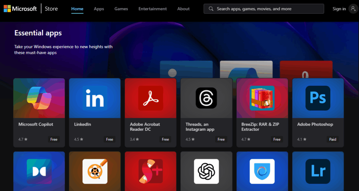The width and height of the screenshot is (359, 191).
Task: Open the Adobe Photoshop Ps icon
Action: point(318,98)
